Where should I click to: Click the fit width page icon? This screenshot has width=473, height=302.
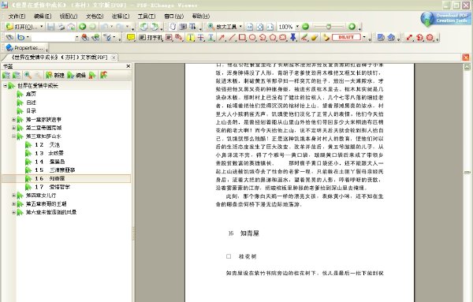coord(270,27)
